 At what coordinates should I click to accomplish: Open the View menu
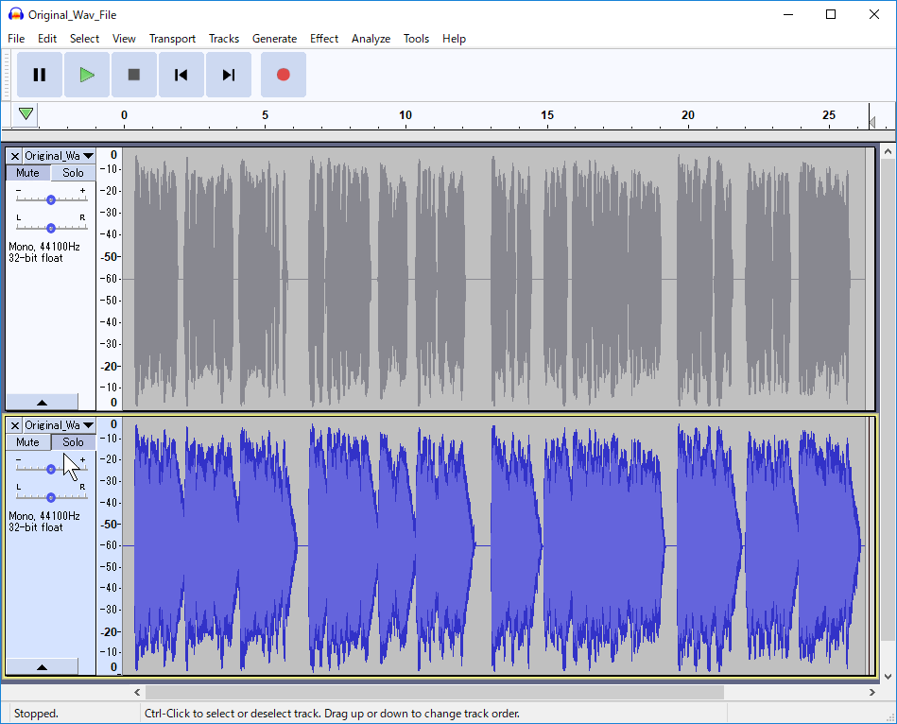[124, 39]
